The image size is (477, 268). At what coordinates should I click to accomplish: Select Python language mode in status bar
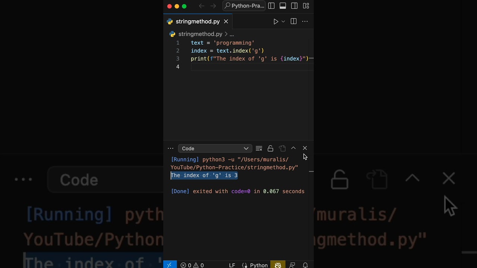pyautogui.click(x=255, y=265)
